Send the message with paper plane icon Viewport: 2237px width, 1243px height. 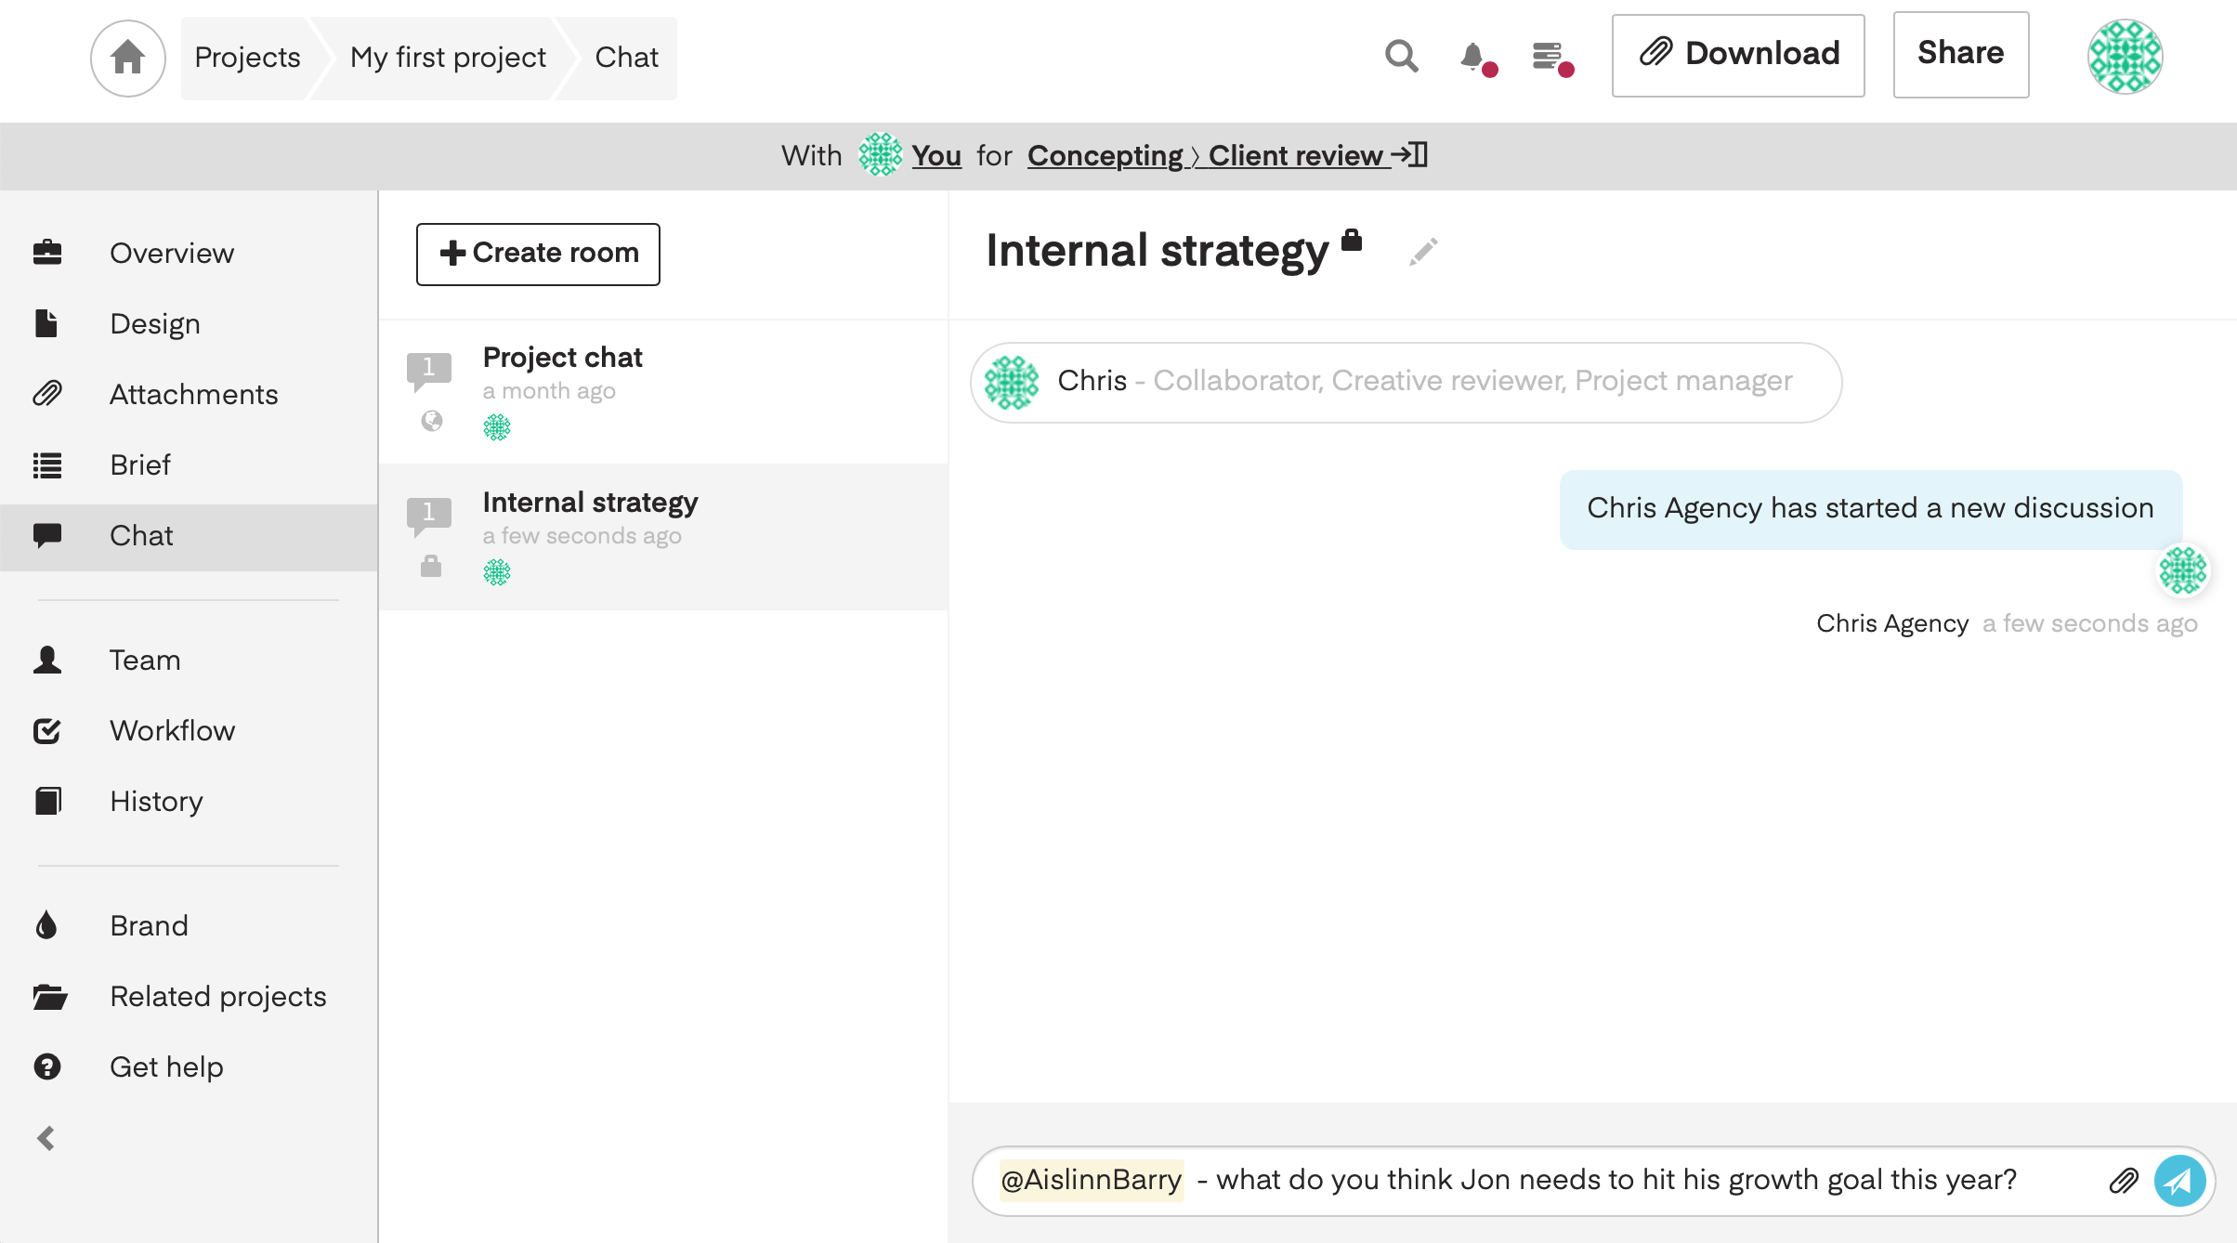pos(2179,1181)
